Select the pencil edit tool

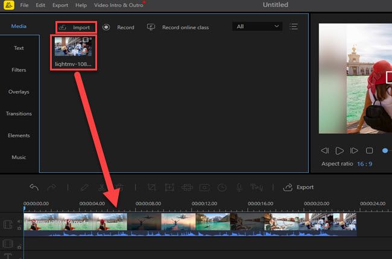(x=84, y=187)
